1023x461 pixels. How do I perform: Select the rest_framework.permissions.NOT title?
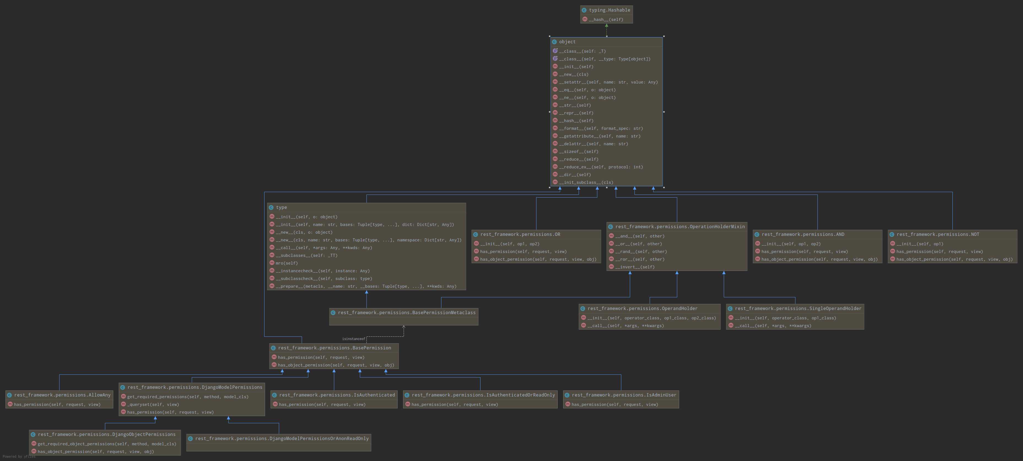click(938, 234)
